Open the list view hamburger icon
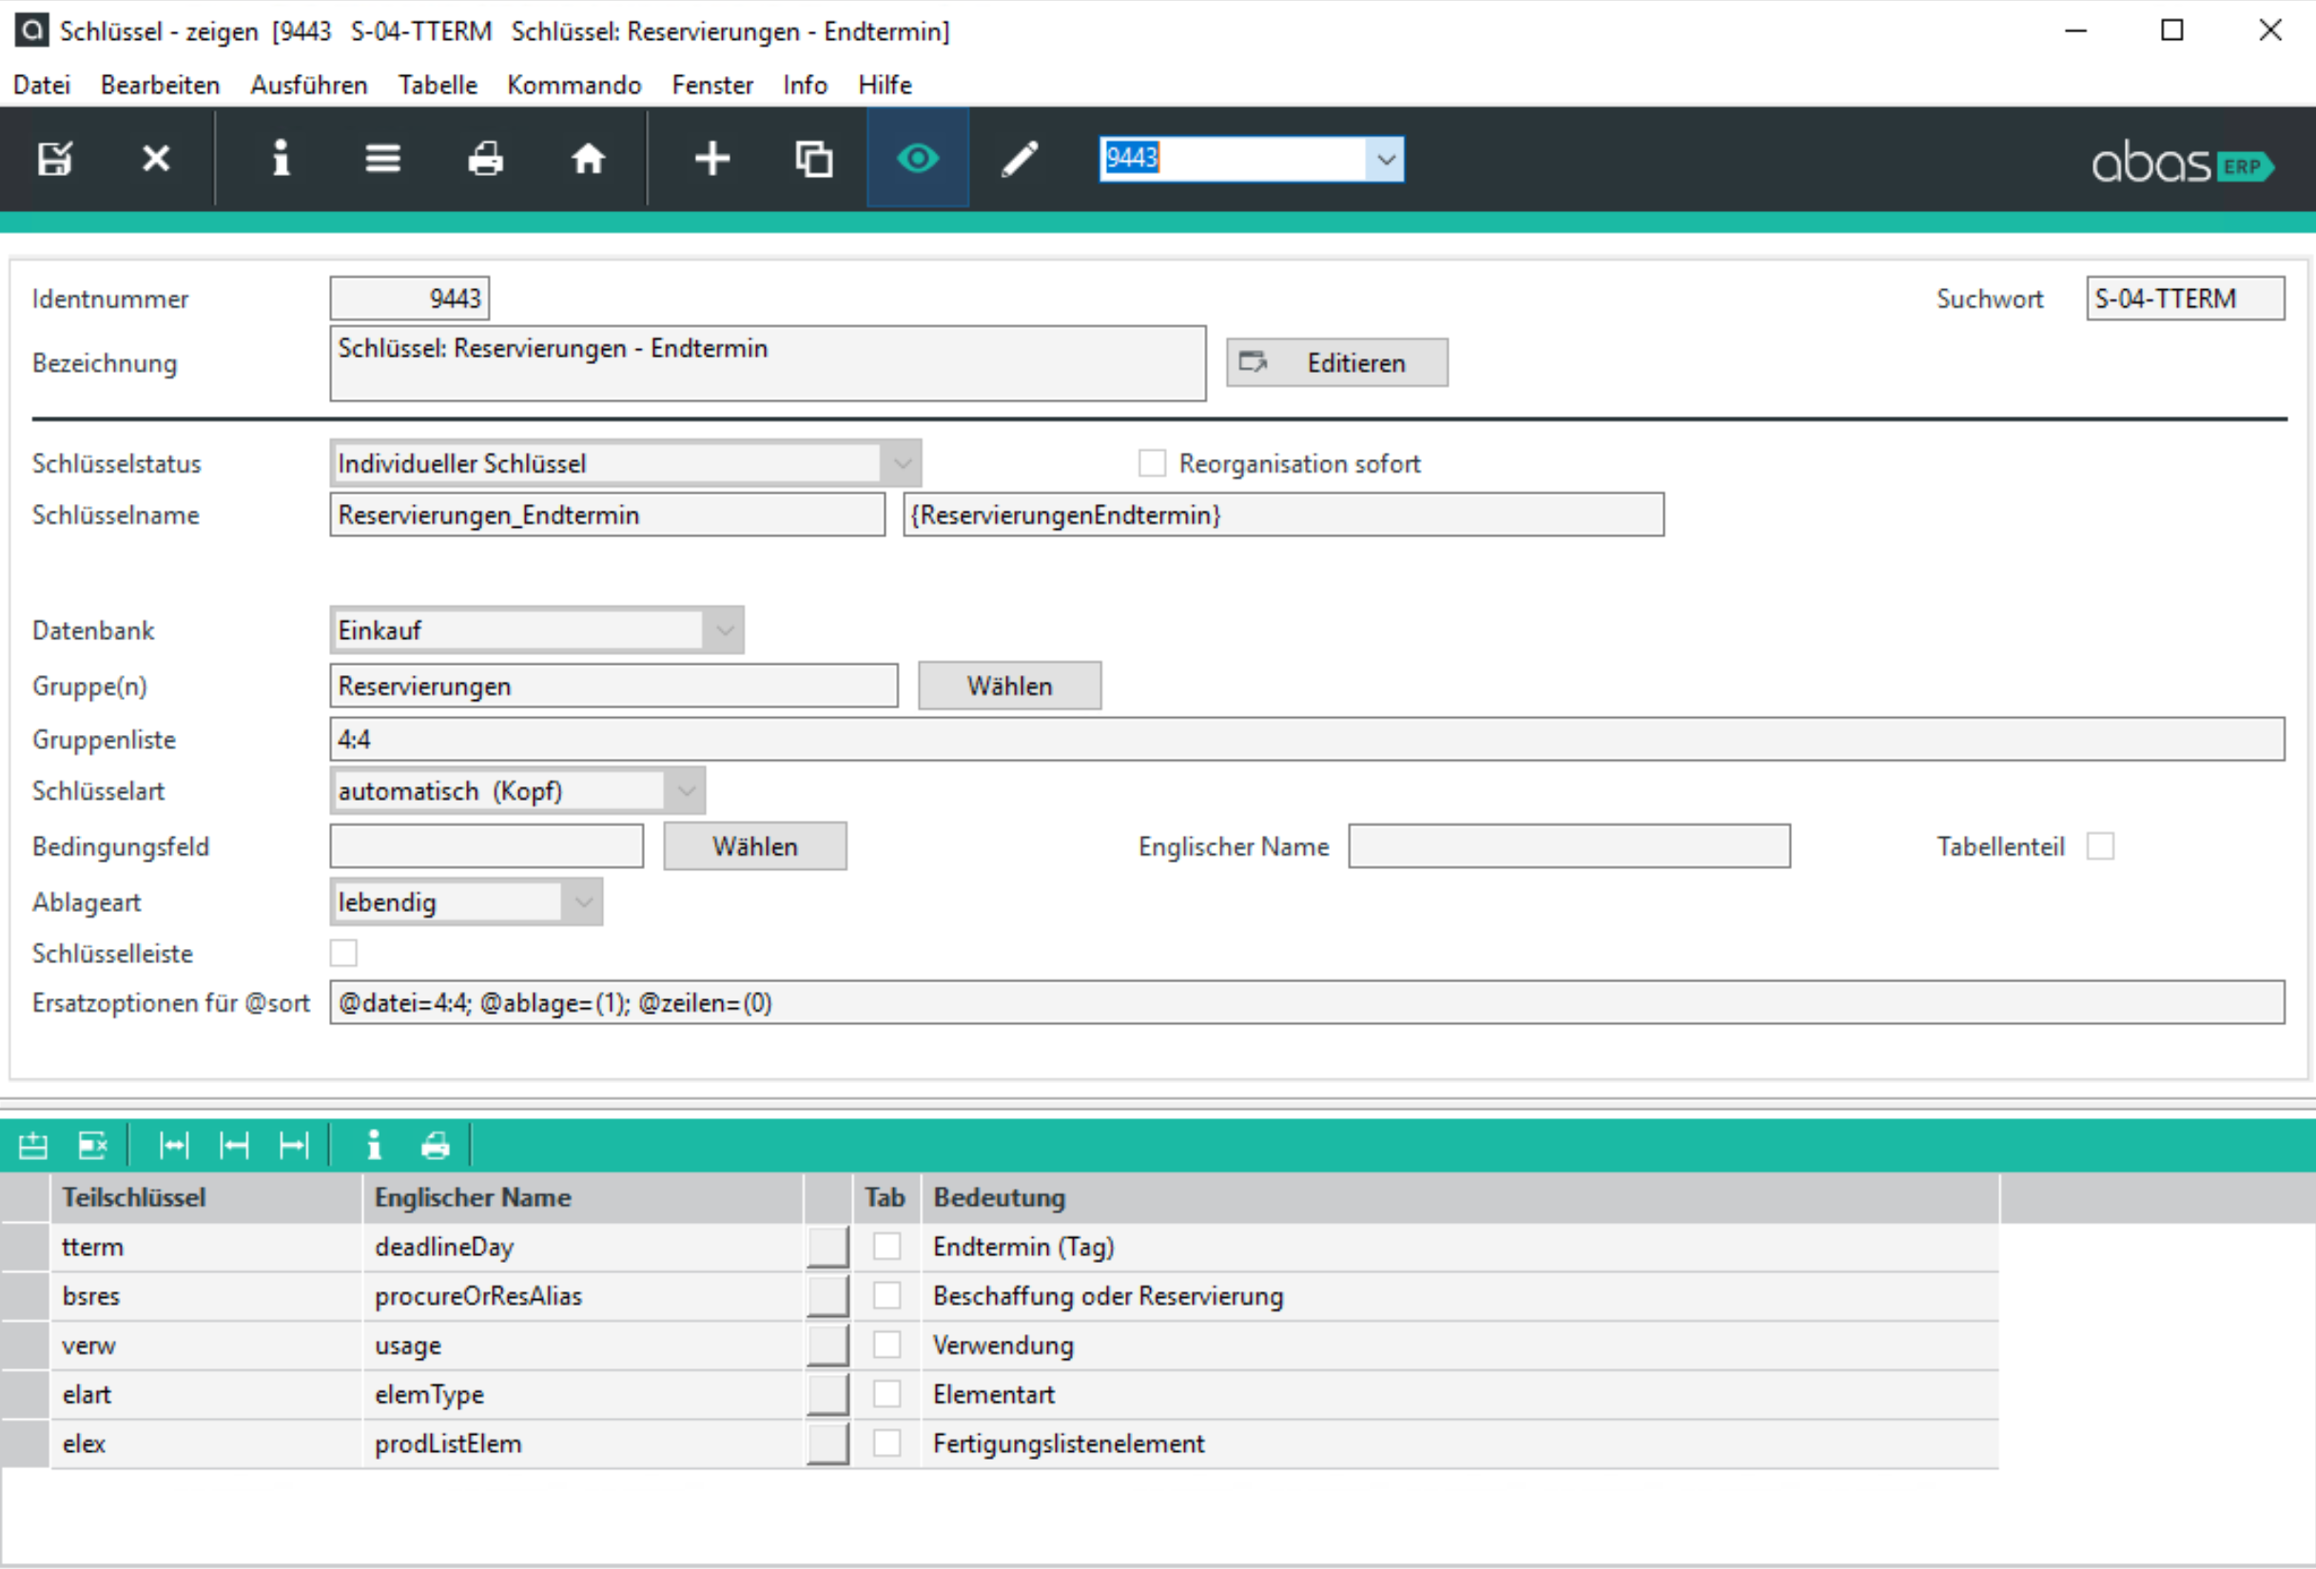The image size is (2316, 1569). 382,159
